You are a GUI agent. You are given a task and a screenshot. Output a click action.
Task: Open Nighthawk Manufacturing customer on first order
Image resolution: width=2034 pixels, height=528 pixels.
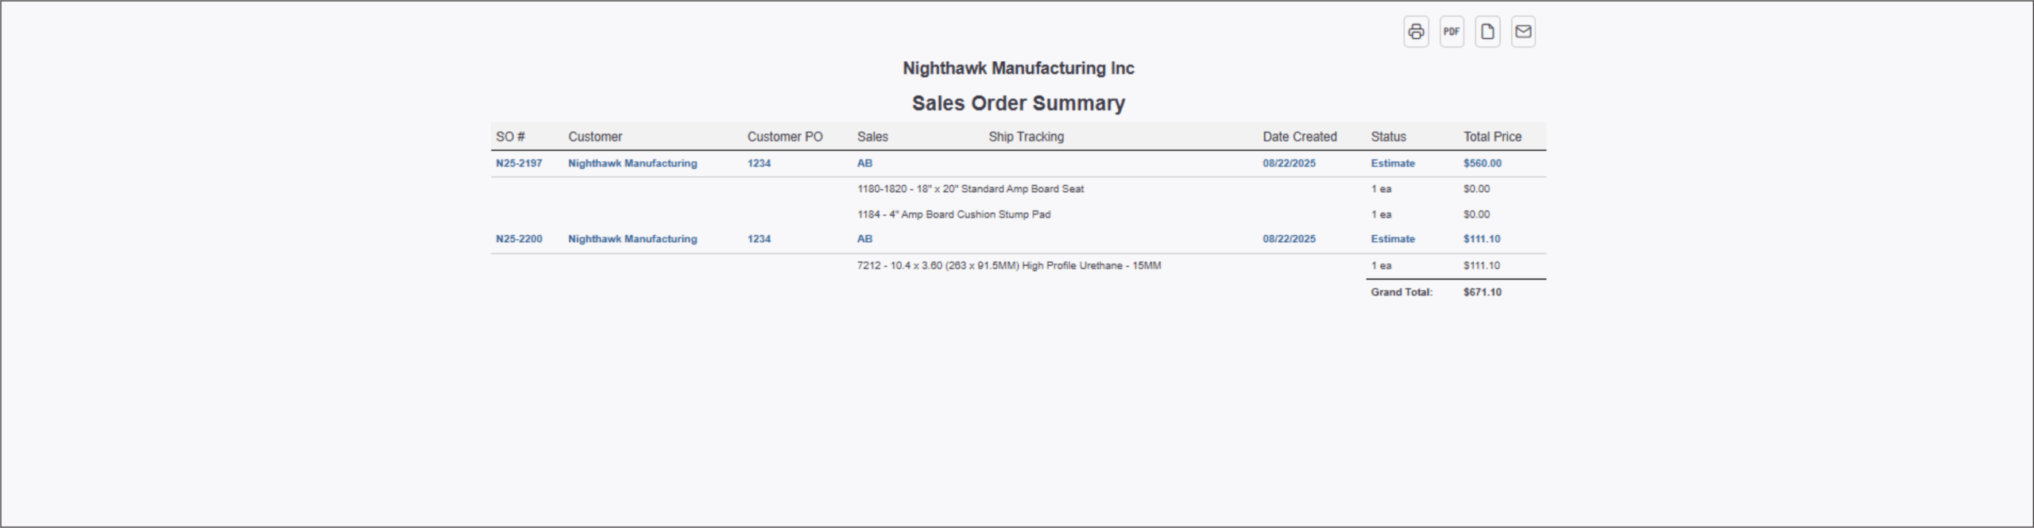(632, 164)
